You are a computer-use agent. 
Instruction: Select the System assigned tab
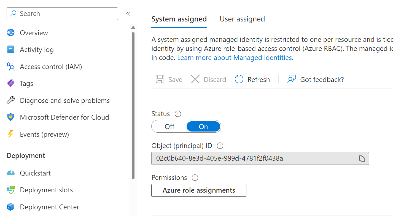click(x=179, y=19)
